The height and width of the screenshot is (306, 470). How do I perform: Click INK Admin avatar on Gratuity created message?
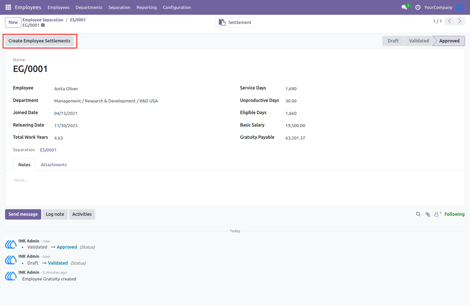(x=11, y=276)
